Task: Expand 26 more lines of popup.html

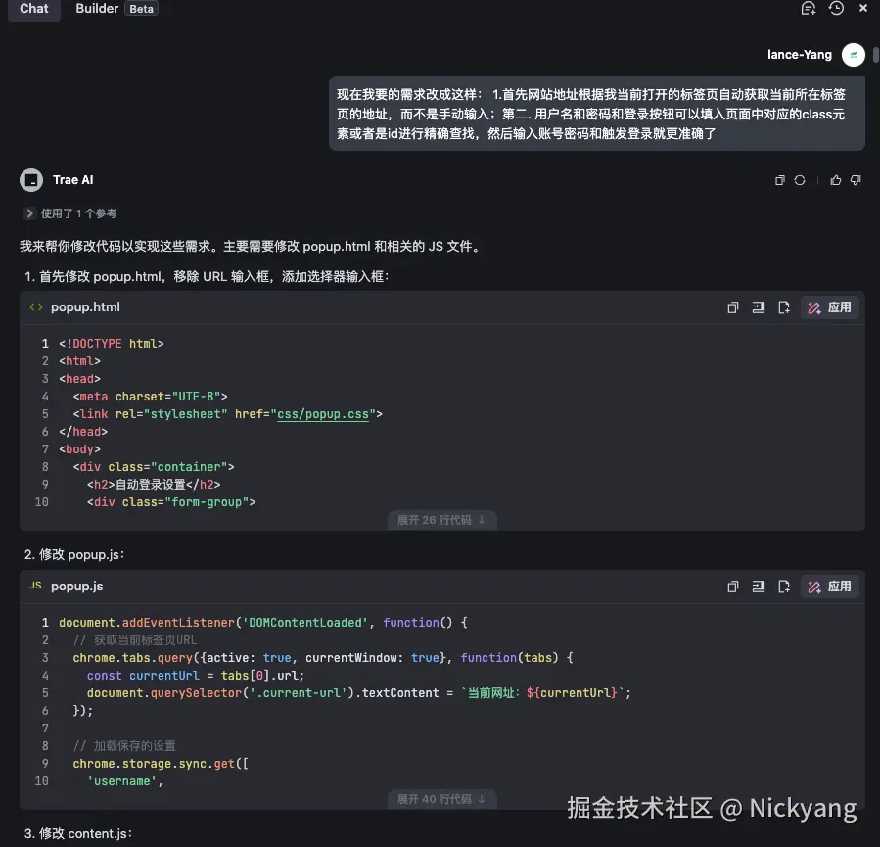Action: [441, 520]
